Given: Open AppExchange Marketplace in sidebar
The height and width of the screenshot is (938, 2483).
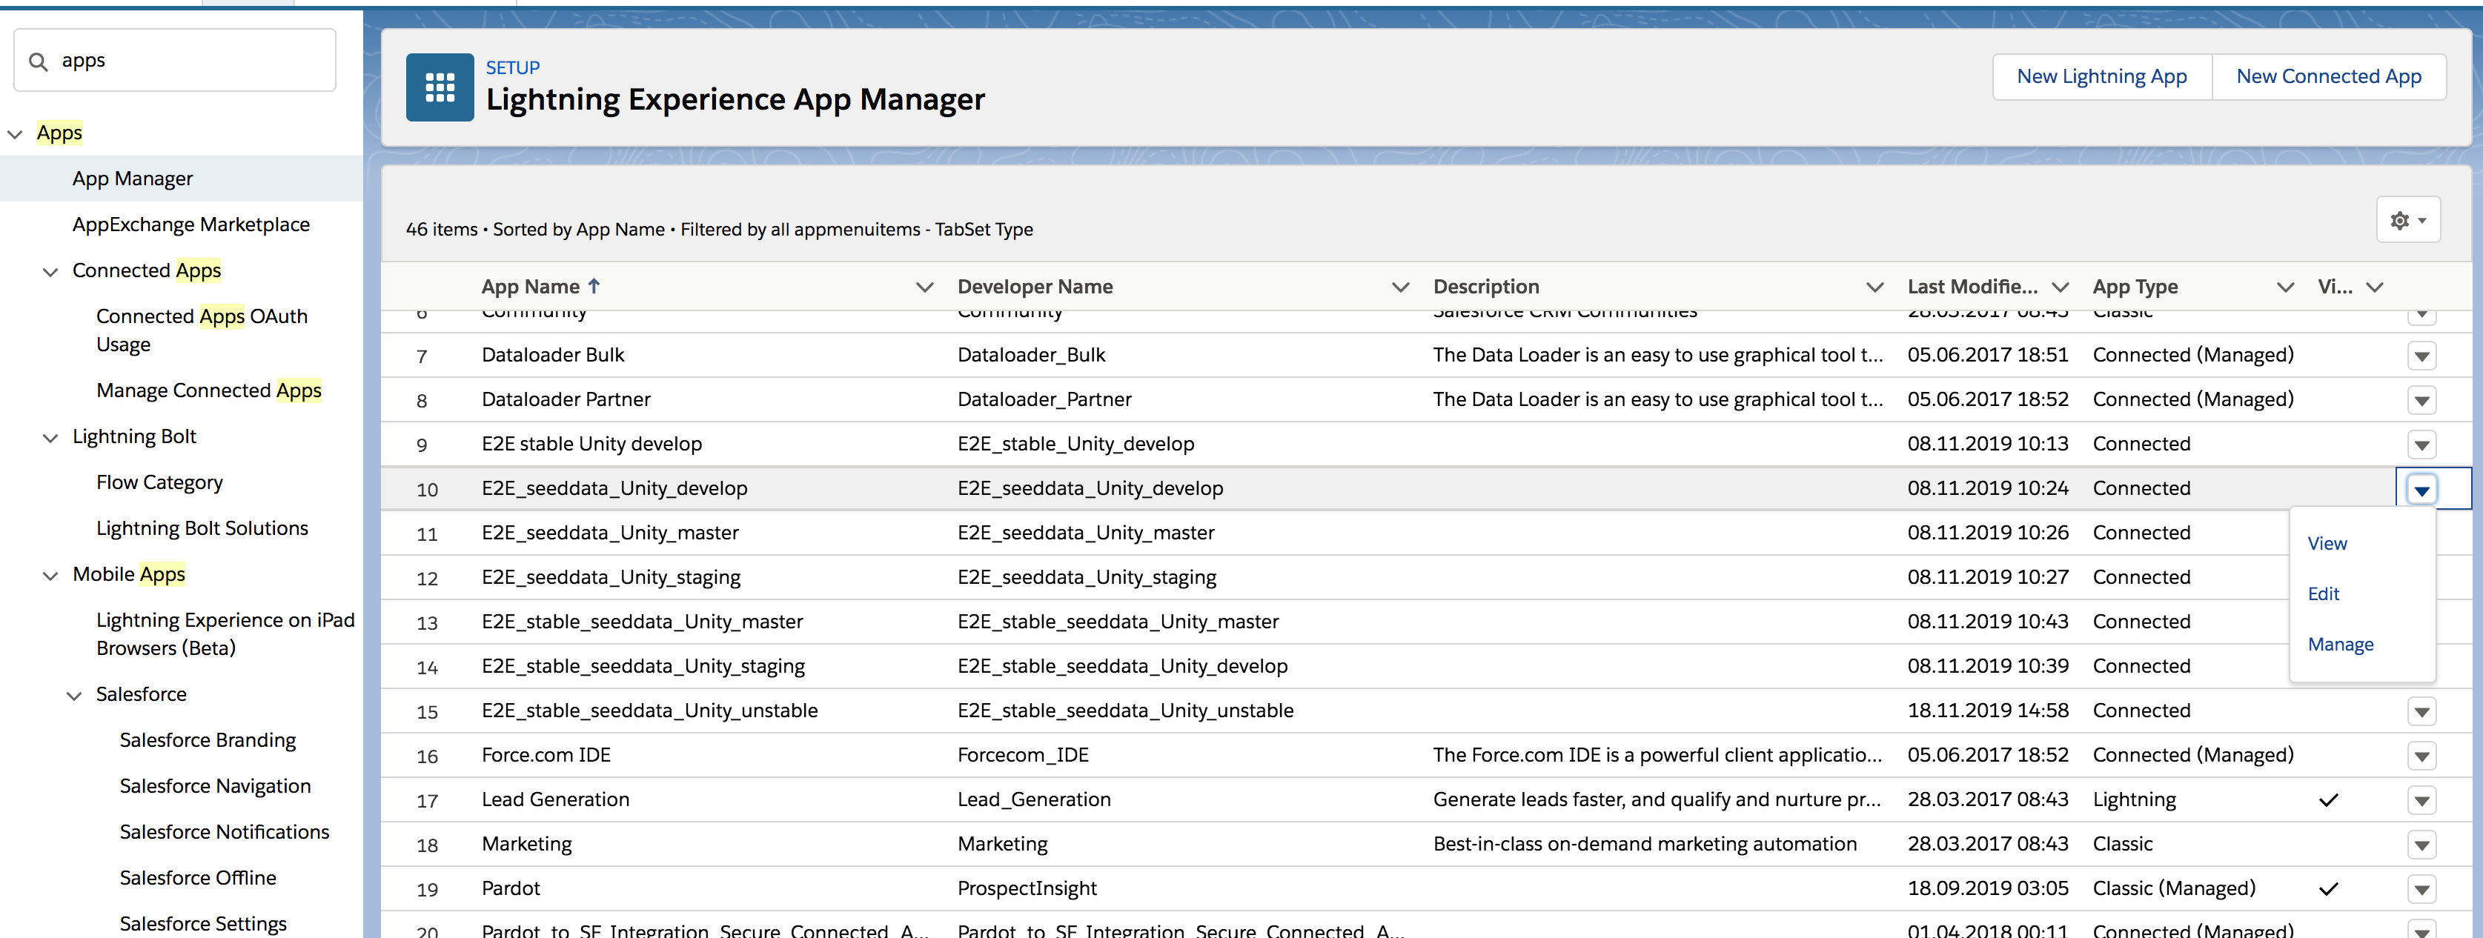Looking at the screenshot, I should [190, 224].
